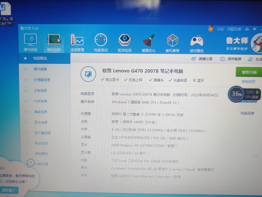The width and height of the screenshot is (262, 197).
Task: Click the 光驱 TSSTcorp CDDVDW value
Action: (x=145, y=161)
